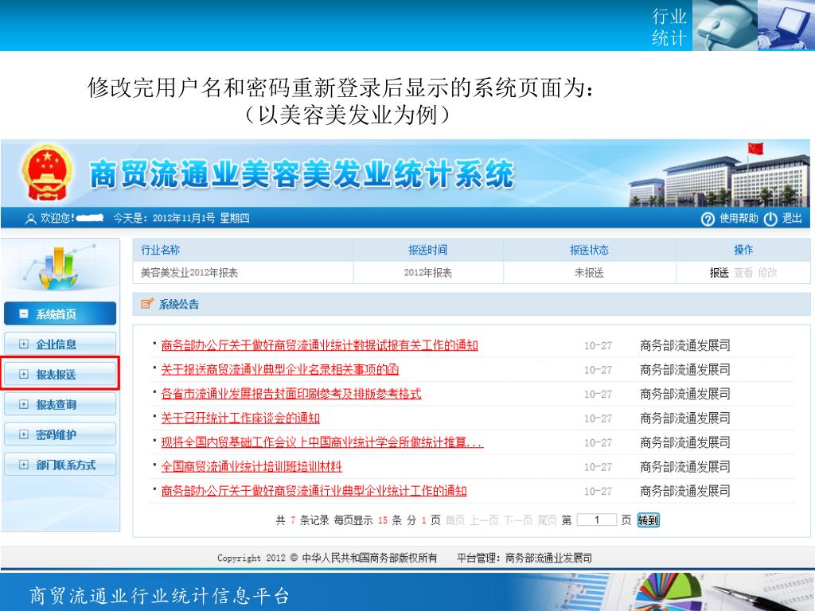This screenshot has height=611, width=815.
Task: Open notice 商务部办公厅关于做好商贸流通业统计数据试报有关工作的通知
Action: (319, 345)
